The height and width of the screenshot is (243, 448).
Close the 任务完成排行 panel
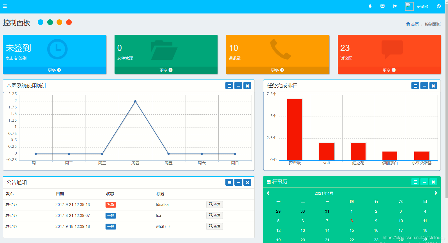pyautogui.click(x=433, y=86)
